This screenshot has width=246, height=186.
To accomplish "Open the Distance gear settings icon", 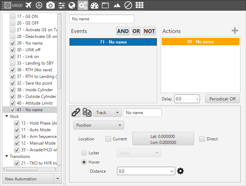I will pyautogui.click(x=180, y=171).
